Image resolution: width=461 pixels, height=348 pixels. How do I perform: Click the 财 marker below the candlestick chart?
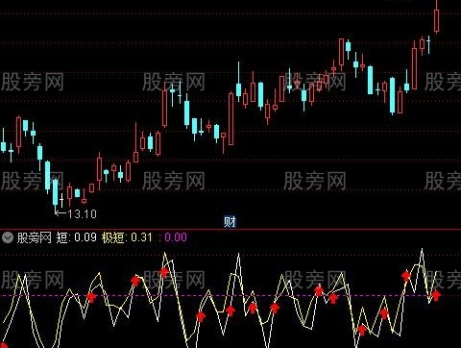230,222
